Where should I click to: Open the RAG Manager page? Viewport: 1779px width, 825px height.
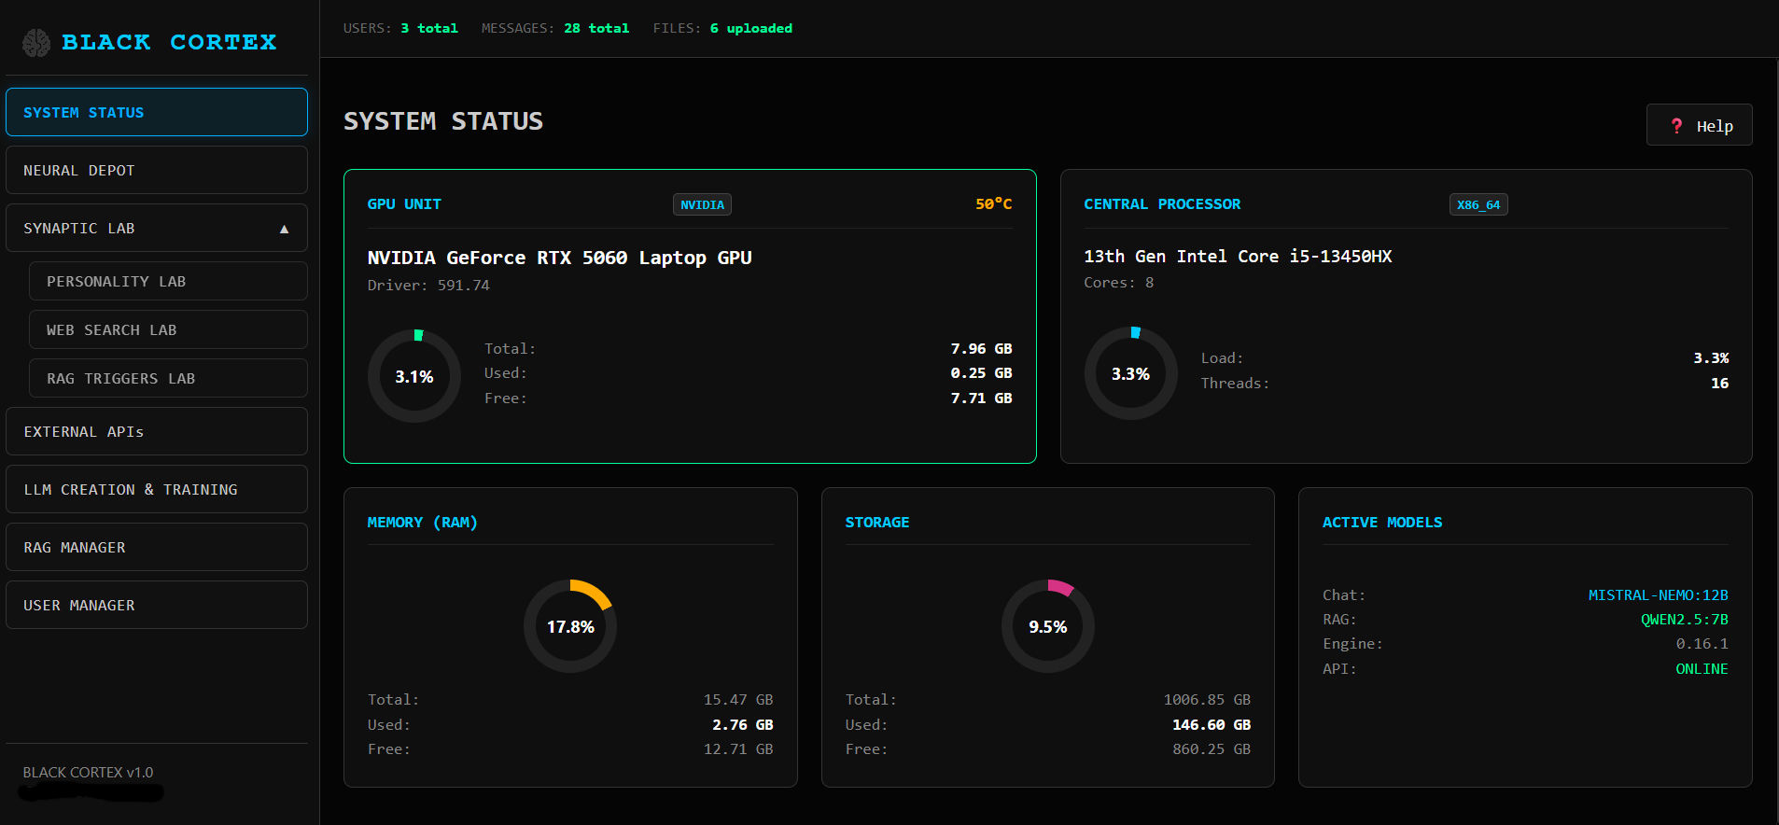pos(157,548)
